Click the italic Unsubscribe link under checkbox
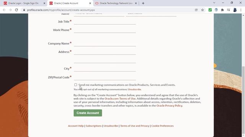245x137 pixels. click(134, 89)
